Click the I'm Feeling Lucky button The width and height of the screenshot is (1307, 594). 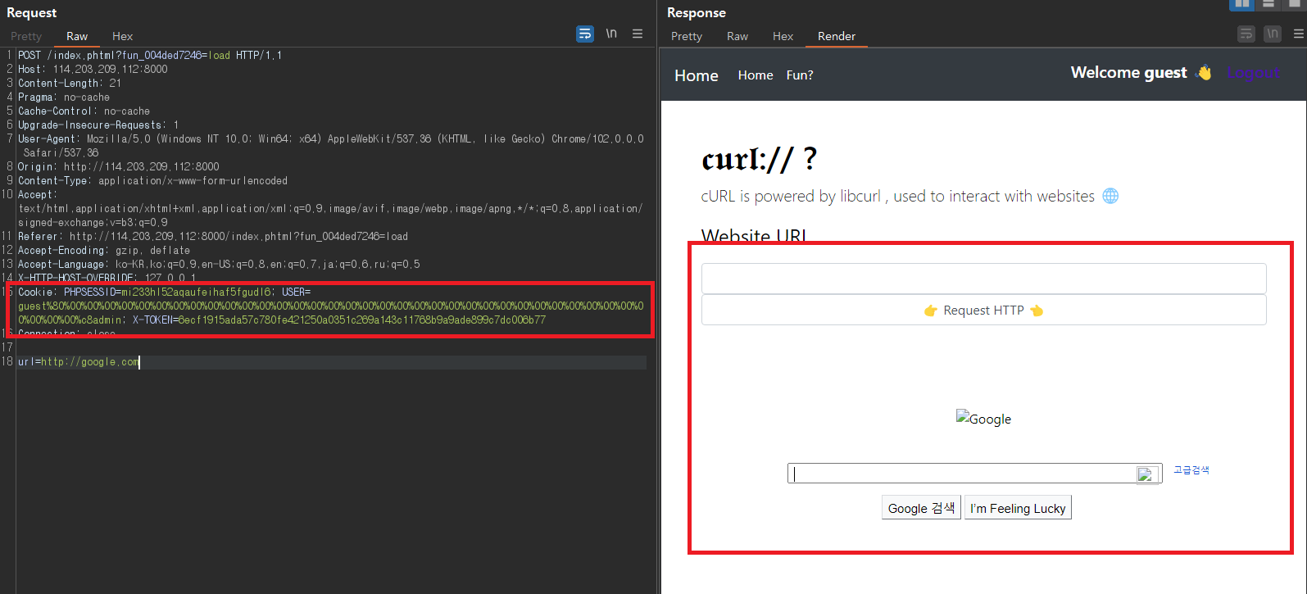(x=1018, y=508)
